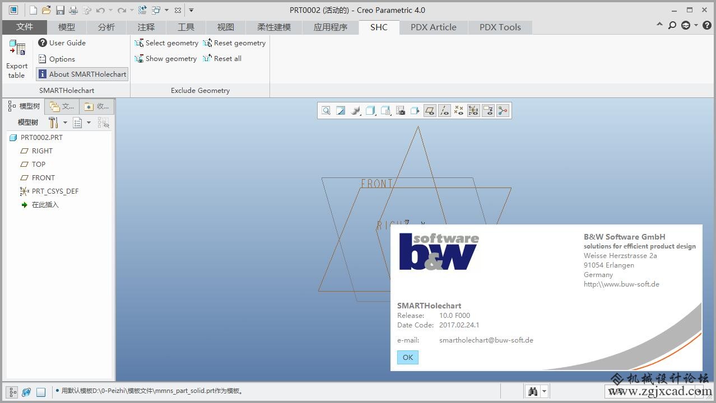Click the New file icon in quick access toolbar
716x403 pixels.
[x=33, y=10]
